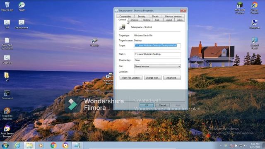This screenshot has height=149, width=265.
Task: Click the volume icon in system tray
Action: (x=245, y=145)
